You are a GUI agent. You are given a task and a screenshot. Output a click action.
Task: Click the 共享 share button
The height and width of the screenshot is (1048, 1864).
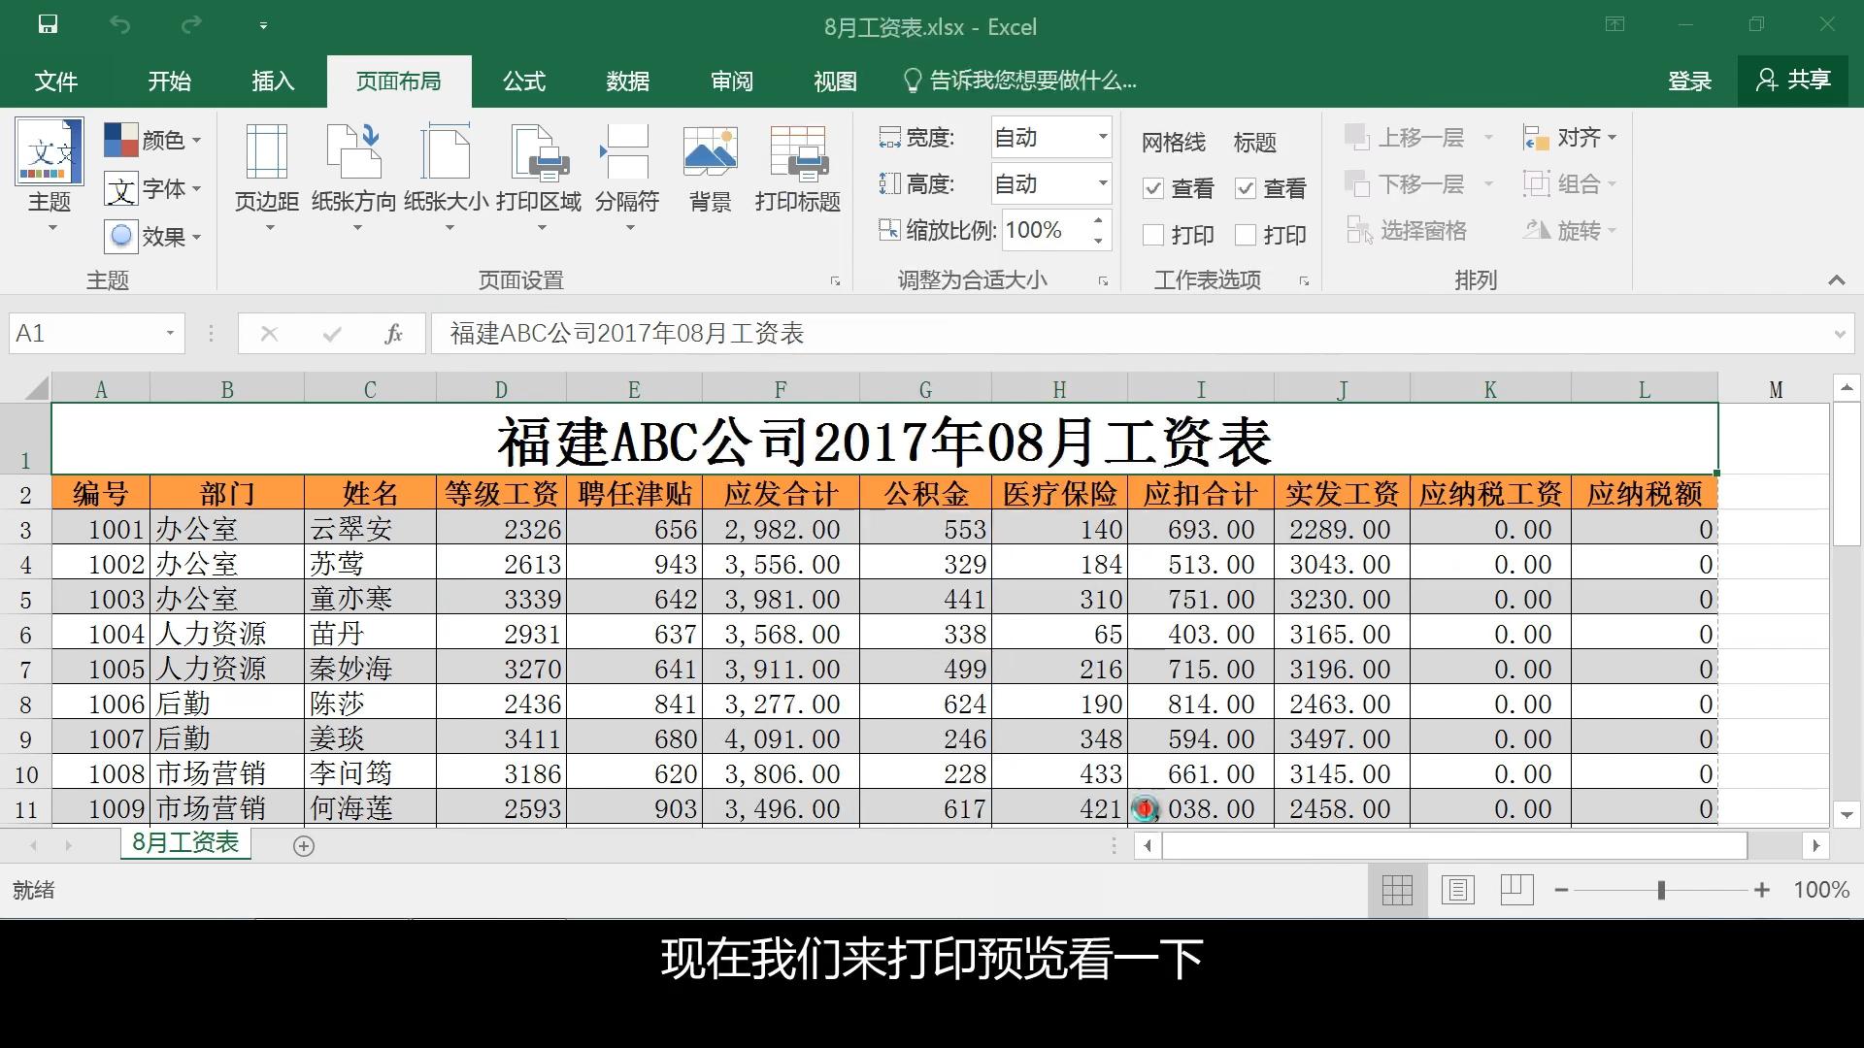(1793, 81)
